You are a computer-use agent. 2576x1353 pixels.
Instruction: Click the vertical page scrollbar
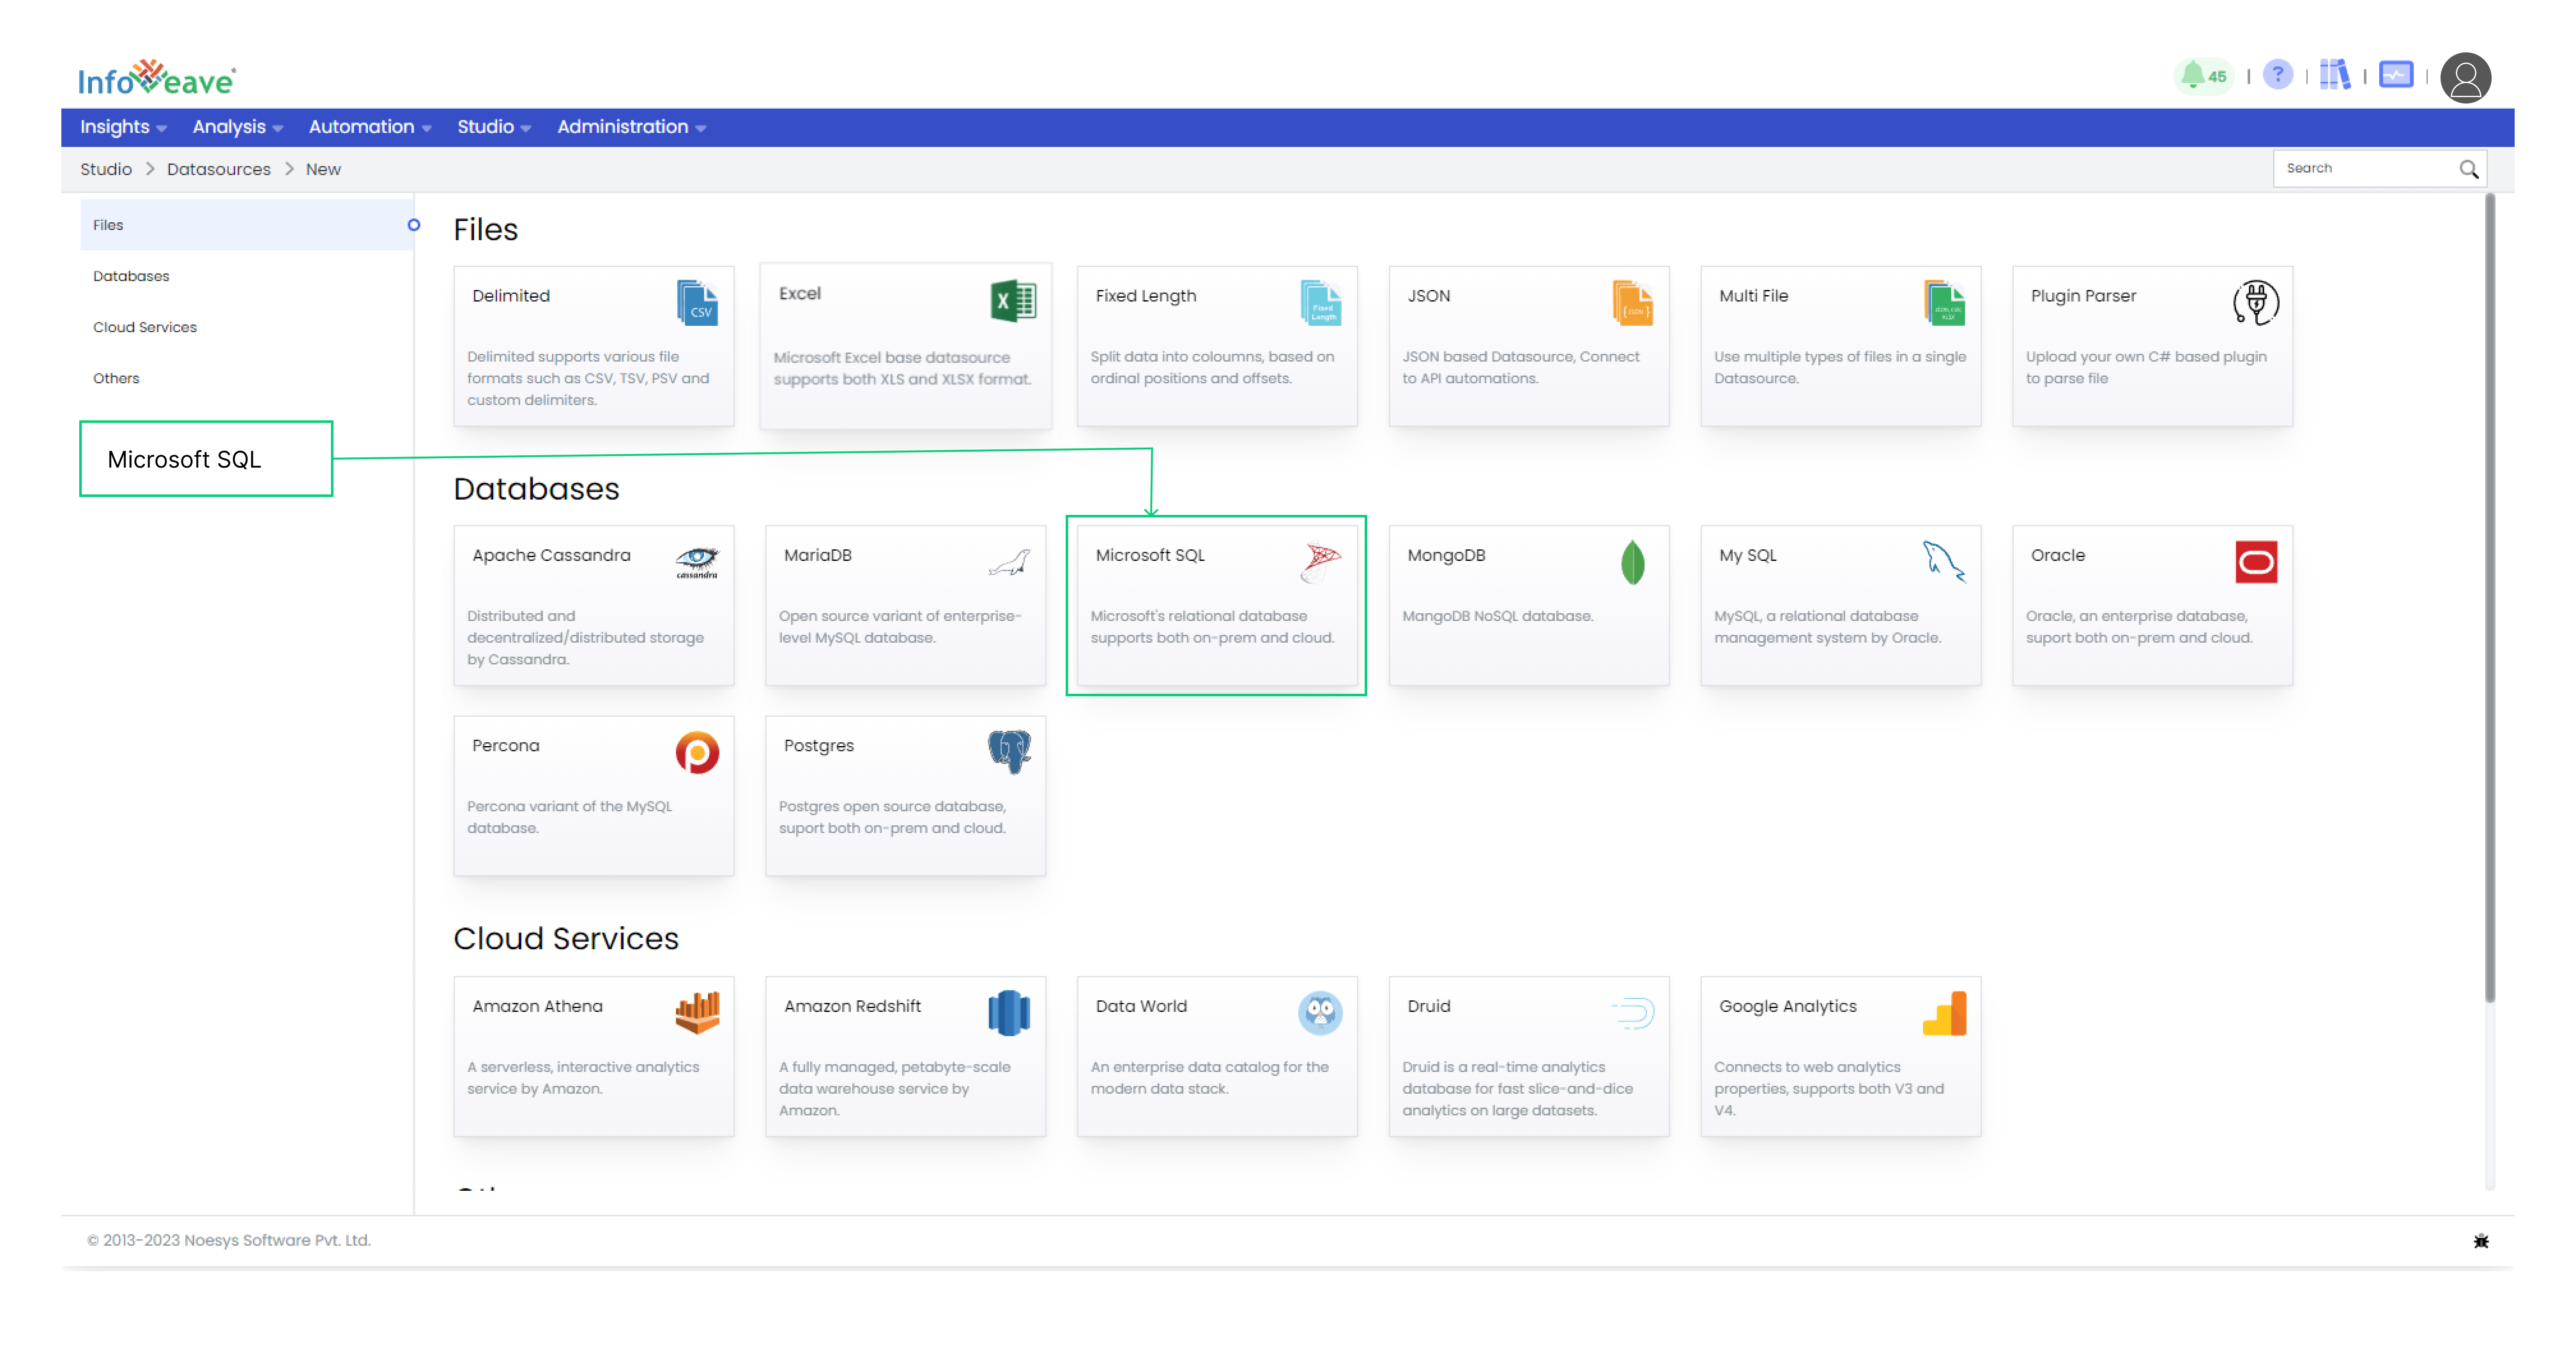coord(2489,598)
